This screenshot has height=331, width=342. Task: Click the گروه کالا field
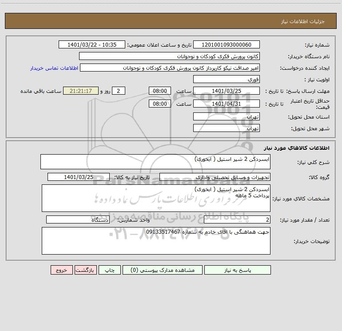(x=215, y=177)
